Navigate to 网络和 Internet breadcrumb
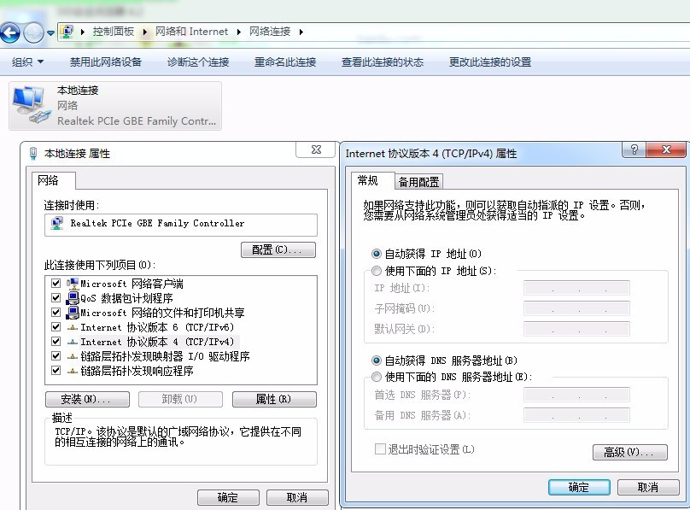 [x=191, y=32]
